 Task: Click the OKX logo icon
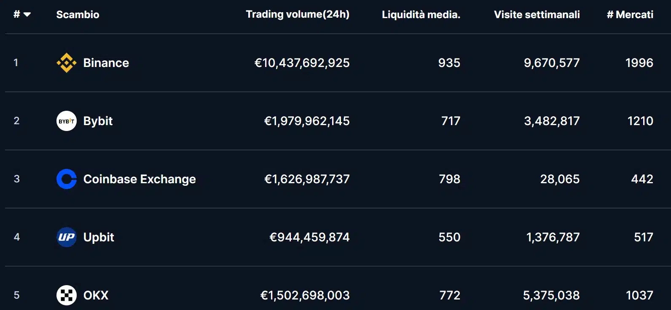click(x=67, y=295)
